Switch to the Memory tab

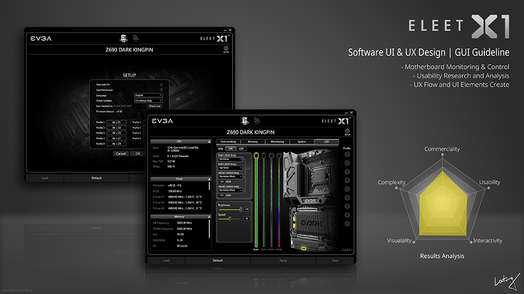click(253, 142)
